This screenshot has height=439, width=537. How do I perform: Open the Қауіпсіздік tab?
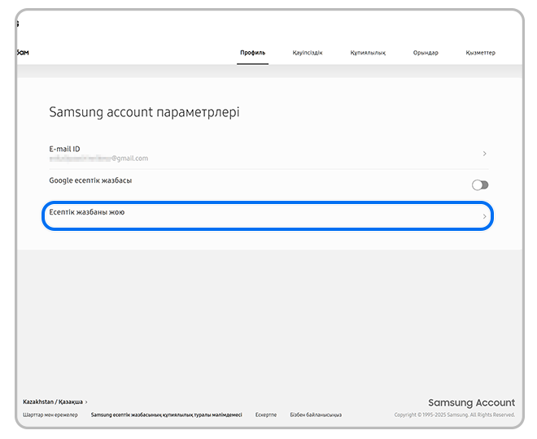(308, 53)
